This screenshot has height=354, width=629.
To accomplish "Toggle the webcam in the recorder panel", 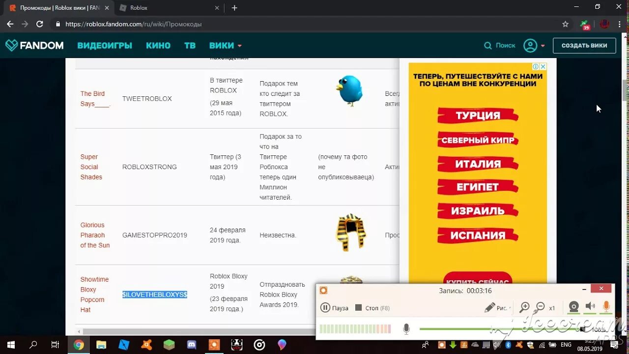I will click(x=573, y=307).
